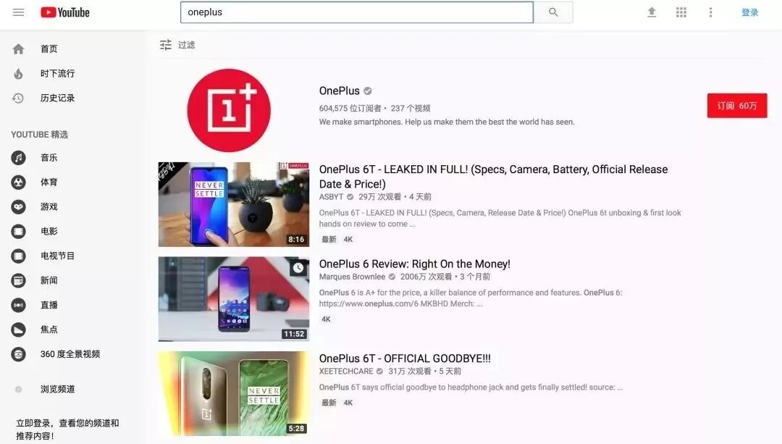
Task: Click the red 订阅 60万 subscribe button
Action: (737, 106)
